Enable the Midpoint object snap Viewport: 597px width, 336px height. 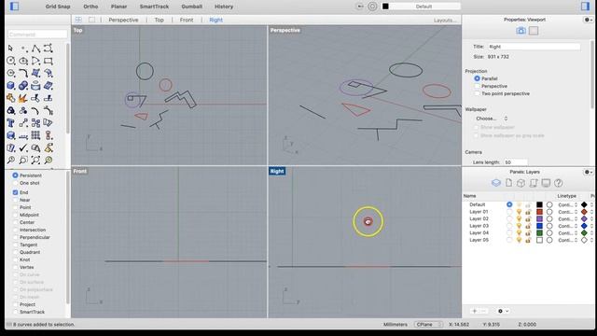pos(15,215)
